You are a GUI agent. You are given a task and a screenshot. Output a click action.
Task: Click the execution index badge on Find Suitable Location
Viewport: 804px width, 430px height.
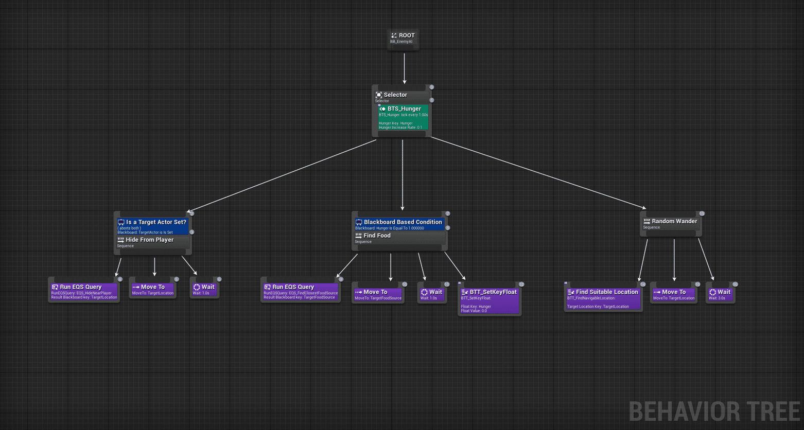643,284
